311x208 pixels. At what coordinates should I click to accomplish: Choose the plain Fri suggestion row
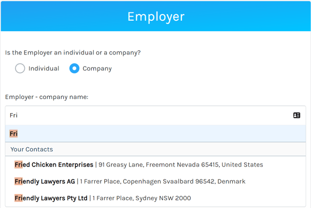coord(155,134)
